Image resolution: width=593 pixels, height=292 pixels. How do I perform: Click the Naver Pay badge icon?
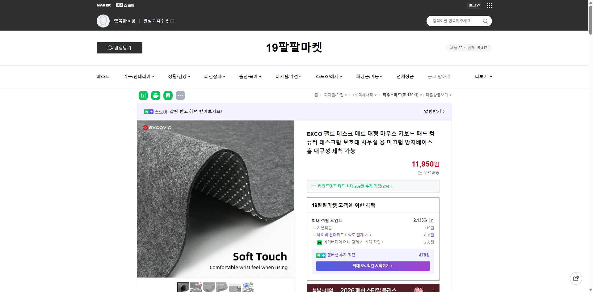[x=320, y=242]
